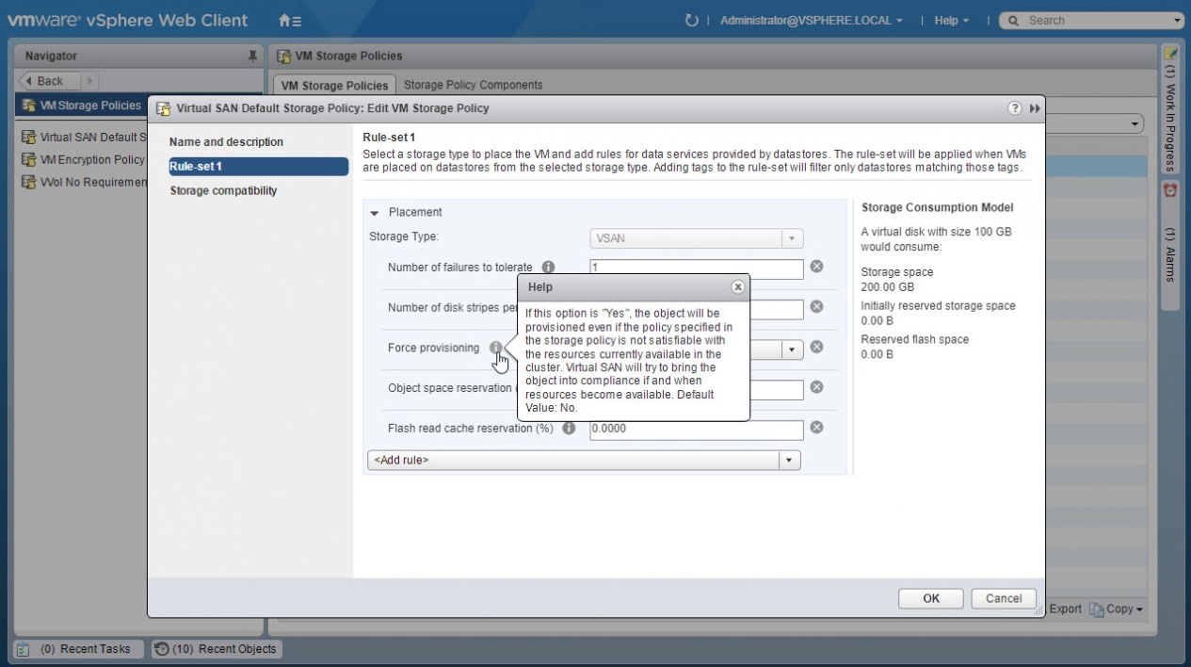The height and width of the screenshot is (667, 1191).
Task: Remove the Force provisioning rule
Action: 817,348
